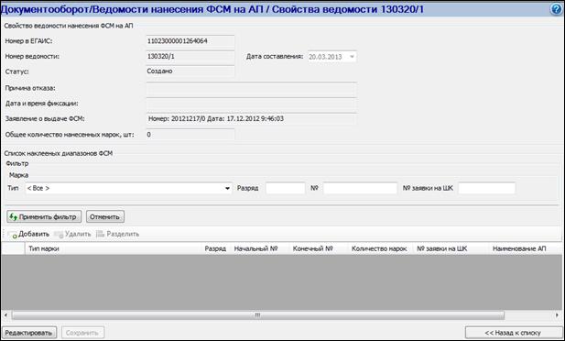Click the Добавить toolbar button
The width and height of the screenshot is (565, 341).
click(29, 234)
